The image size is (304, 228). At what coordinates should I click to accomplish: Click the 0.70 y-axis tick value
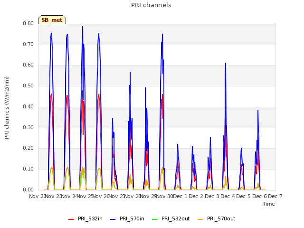point(28,44)
